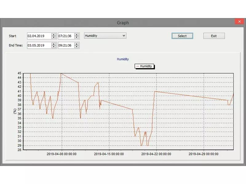The height and width of the screenshot is (184, 246).
Task: Decrement the 09:21:36 end time spinner
Action: 77,47
